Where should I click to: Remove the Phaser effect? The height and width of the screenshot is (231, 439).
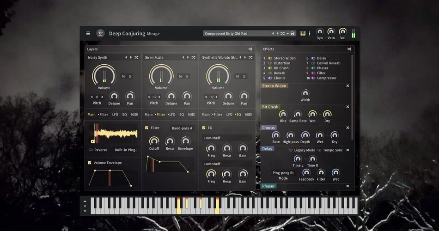click(348, 186)
